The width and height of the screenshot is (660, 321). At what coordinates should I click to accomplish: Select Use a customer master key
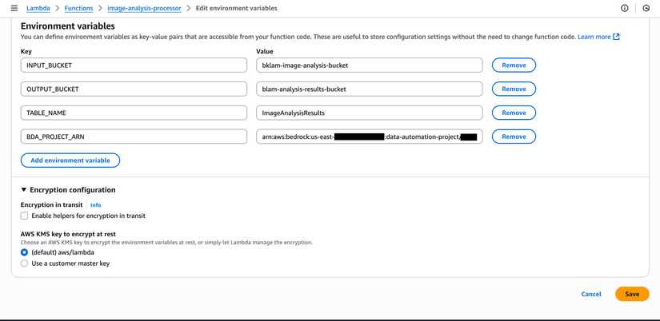point(25,264)
